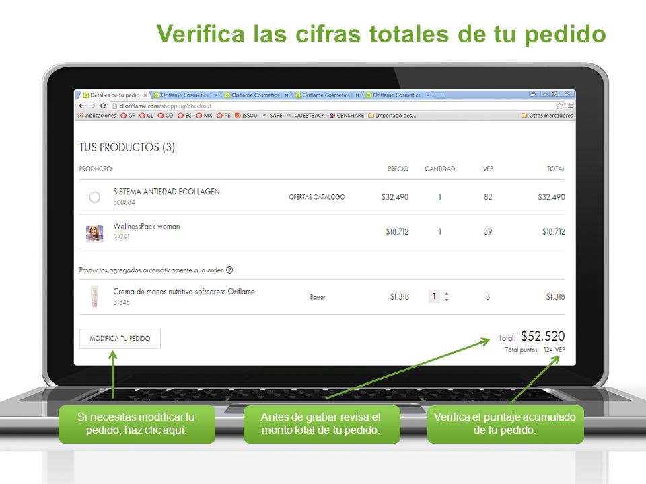The image size is (646, 484).
Task: Open the Importado des... bookmarks folder
Action: (x=392, y=116)
